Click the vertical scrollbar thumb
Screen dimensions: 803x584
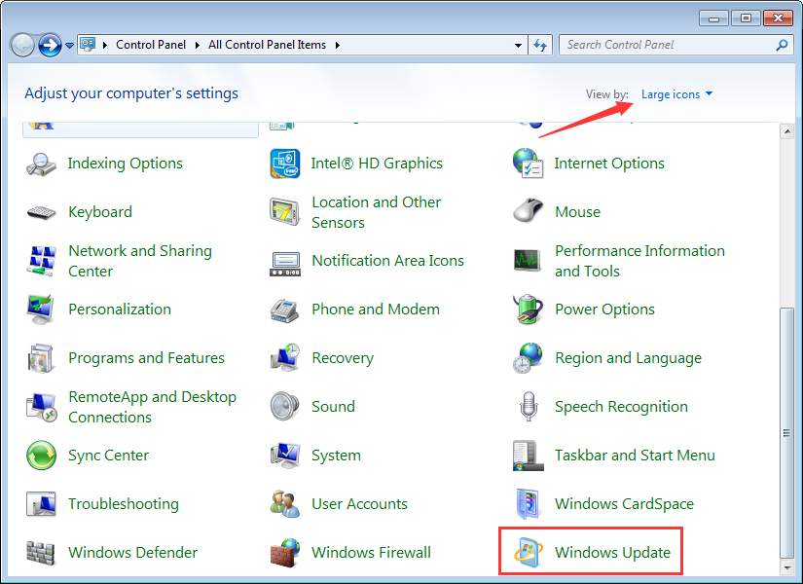[787, 433]
